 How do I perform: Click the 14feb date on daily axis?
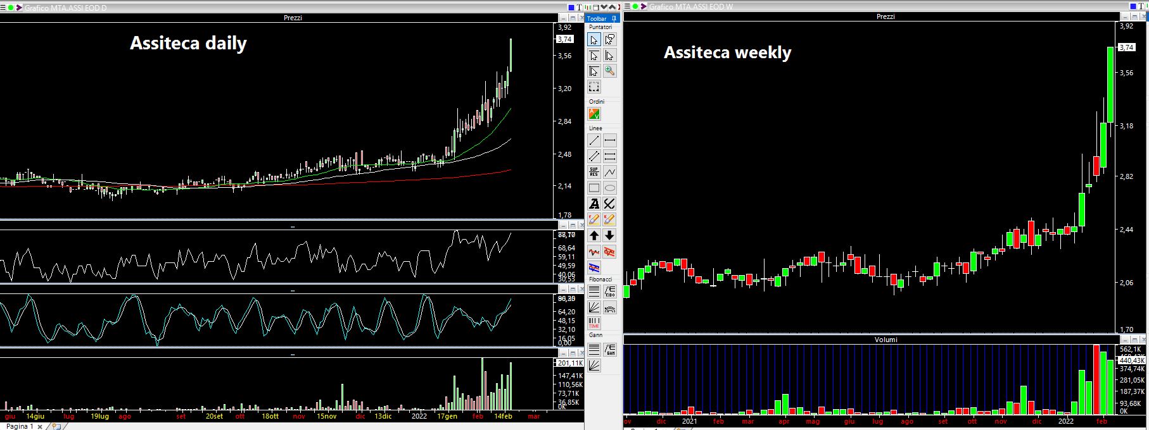tap(502, 416)
